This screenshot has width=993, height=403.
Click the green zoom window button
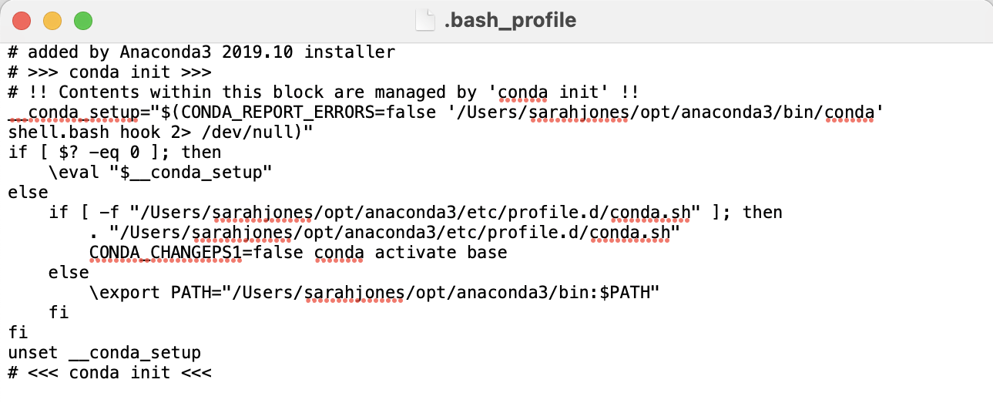pos(82,21)
